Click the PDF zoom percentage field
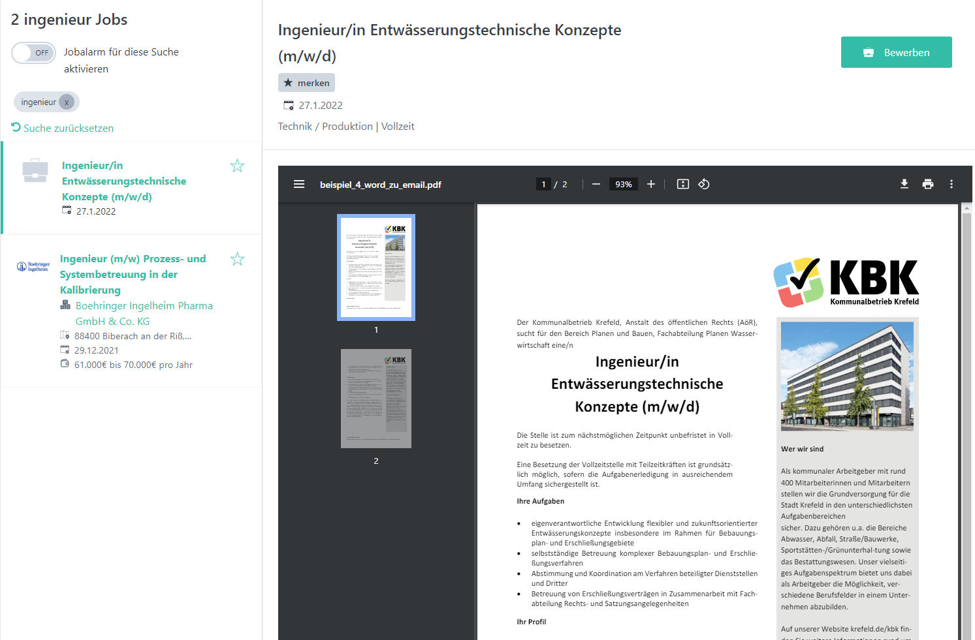Image resolution: width=975 pixels, height=640 pixels. pos(623,184)
